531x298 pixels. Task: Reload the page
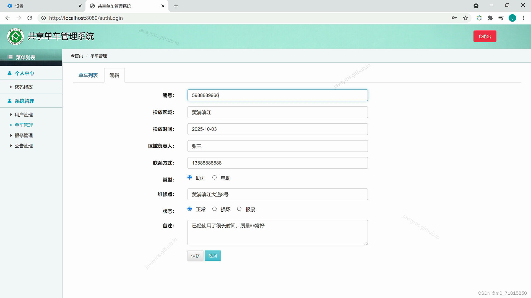[30, 18]
